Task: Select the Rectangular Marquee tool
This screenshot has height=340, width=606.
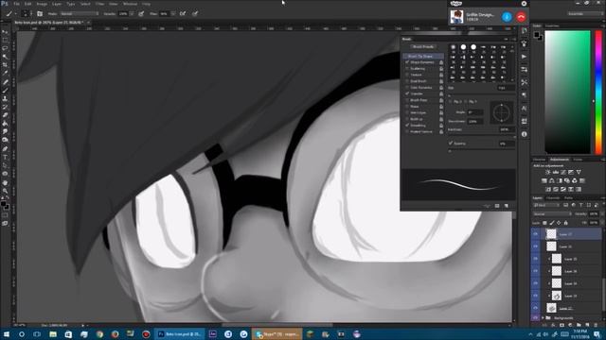Action: click(x=5, y=41)
